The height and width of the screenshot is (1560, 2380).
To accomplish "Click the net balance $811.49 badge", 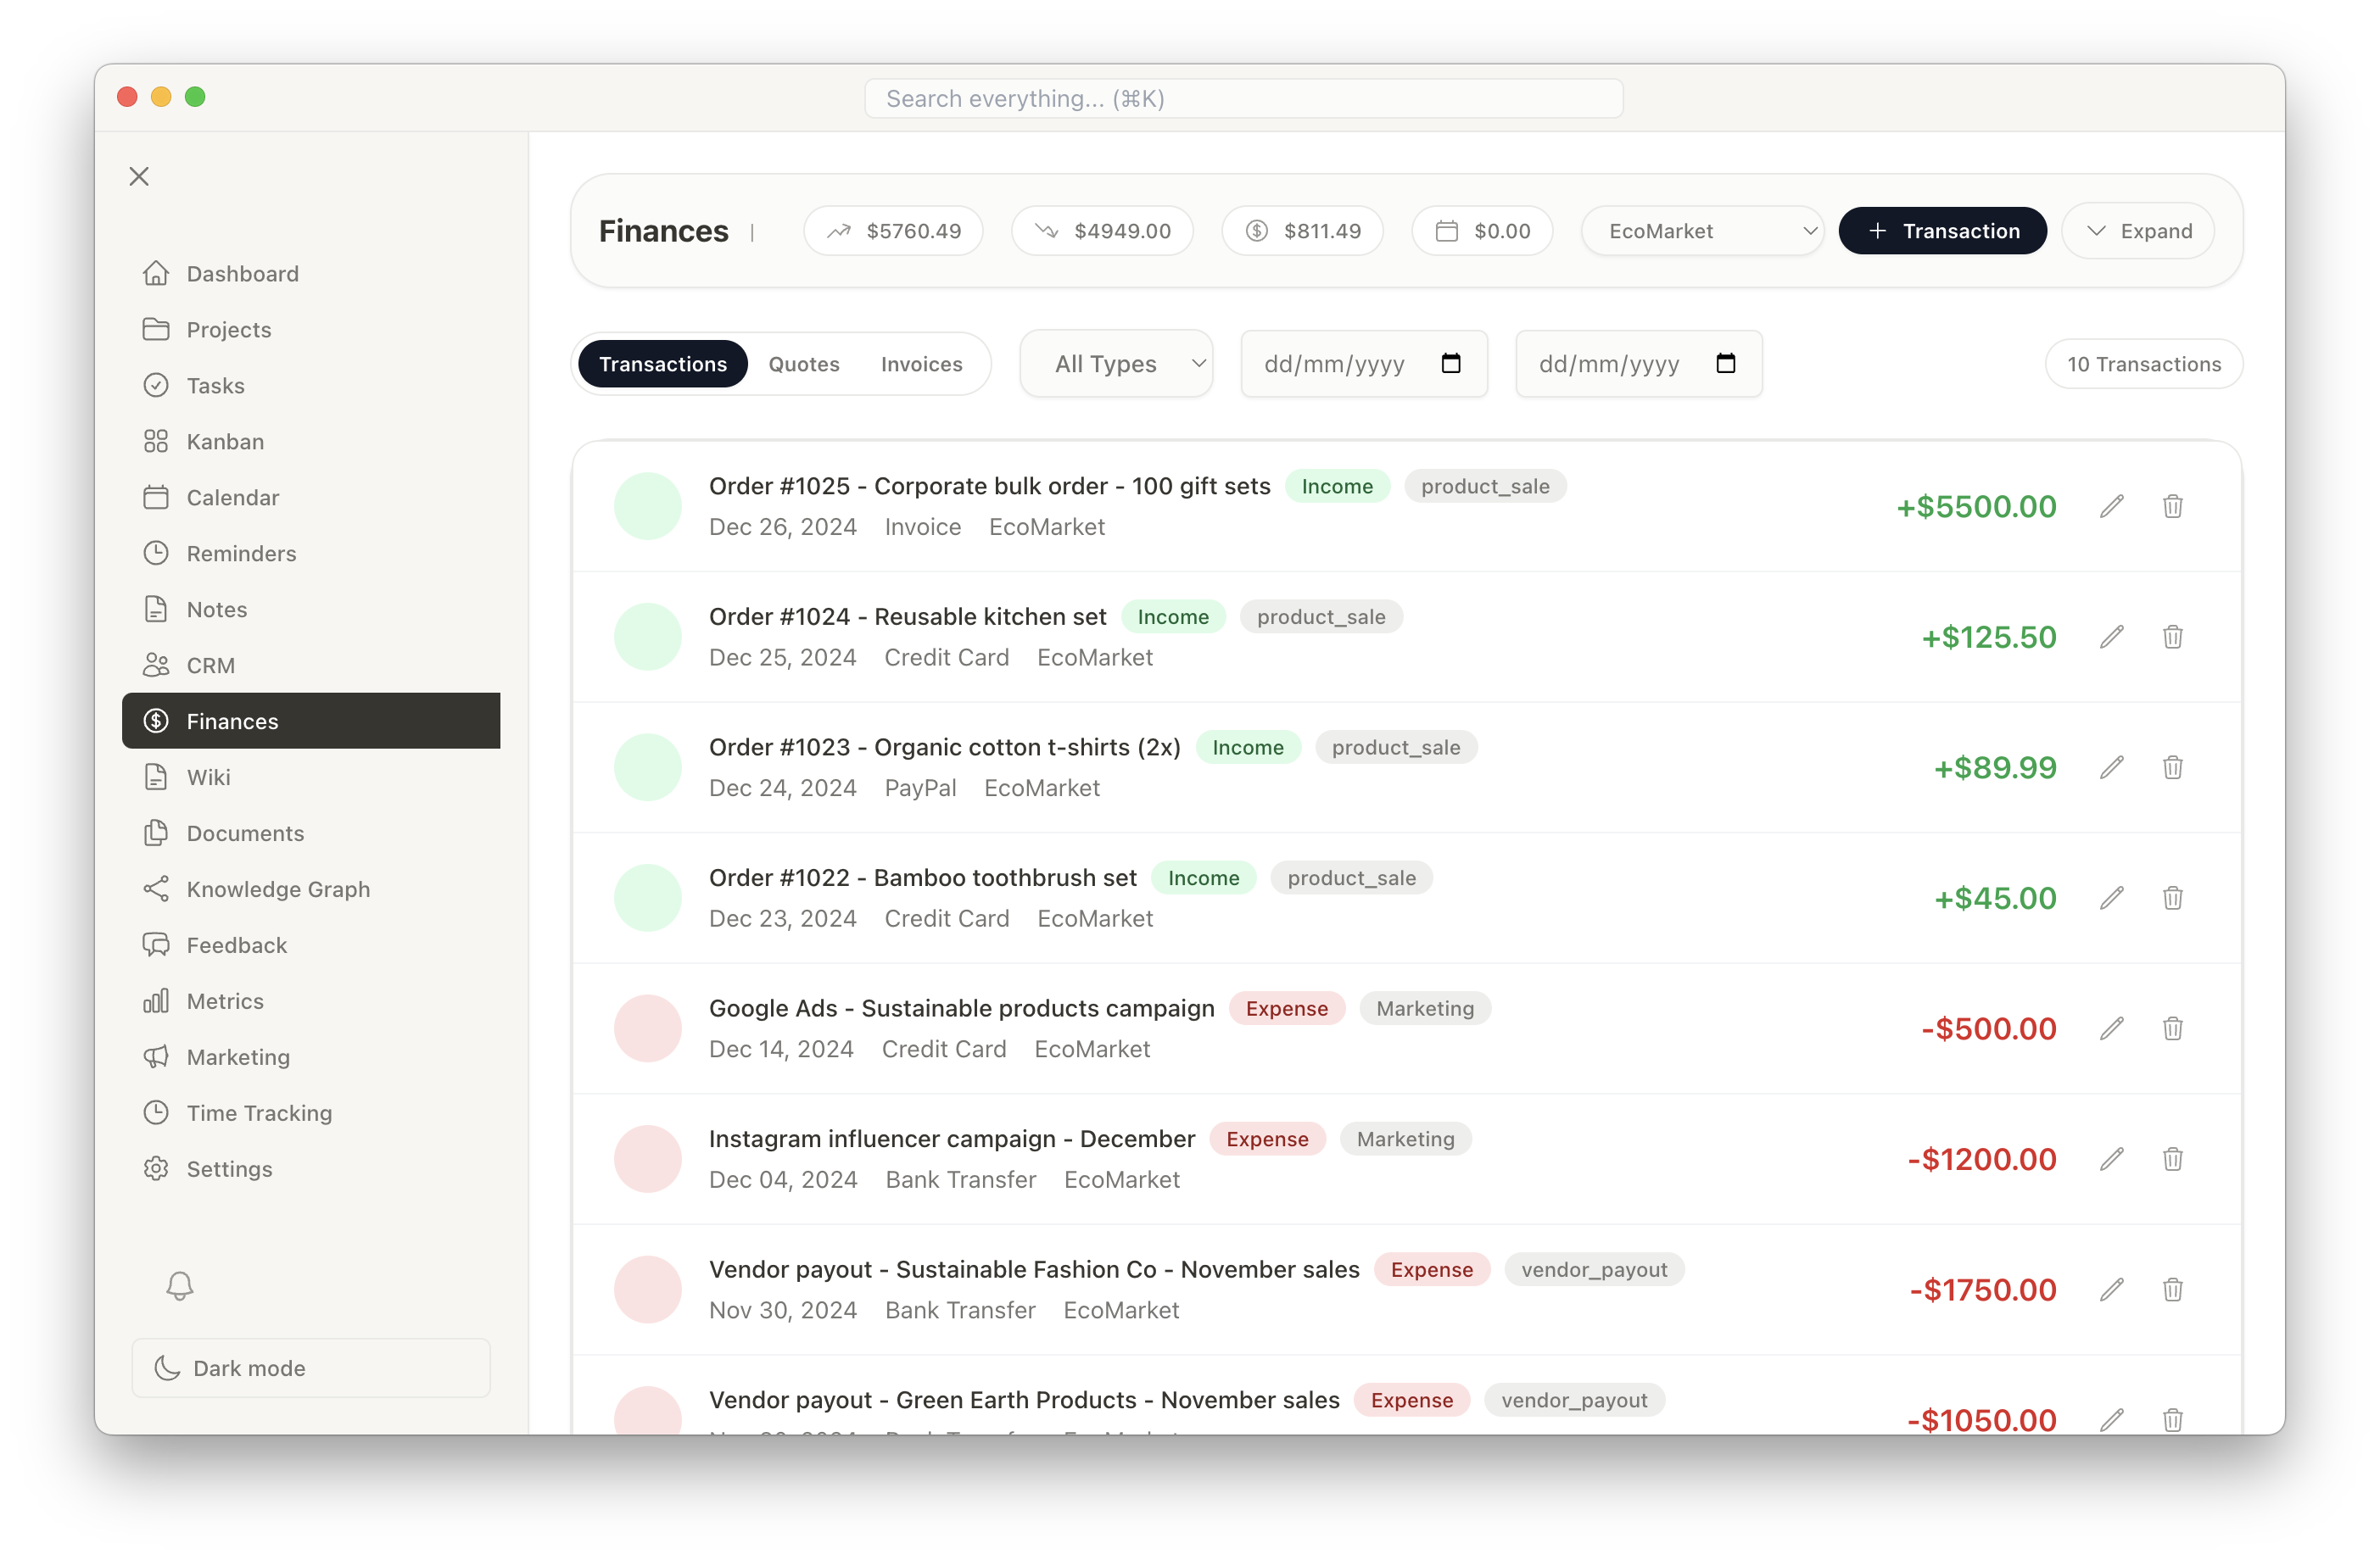I will [1302, 231].
